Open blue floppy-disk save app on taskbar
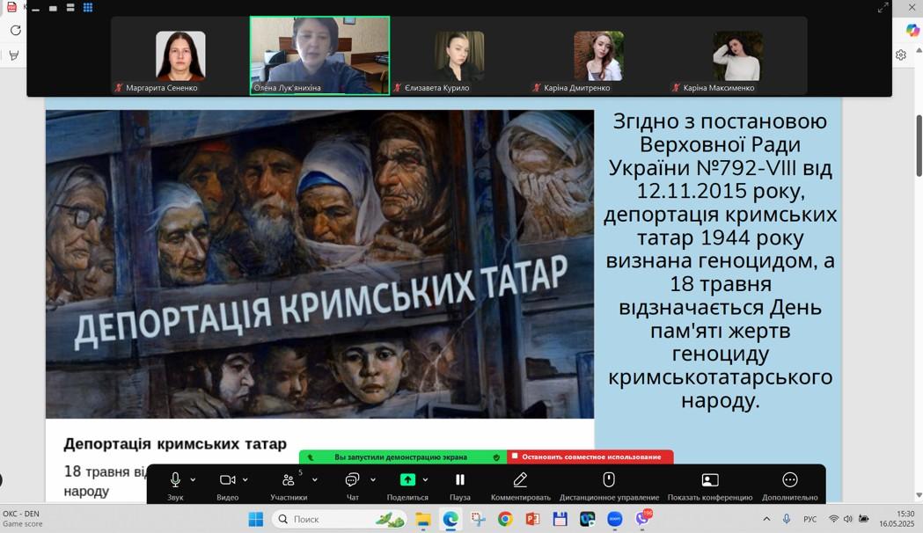Image resolution: width=923 pixels, height=533 pixels. (x=560, y=520)
